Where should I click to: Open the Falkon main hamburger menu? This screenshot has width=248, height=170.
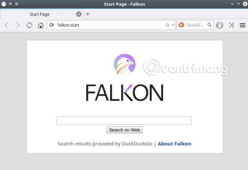(x=242, y=25)
